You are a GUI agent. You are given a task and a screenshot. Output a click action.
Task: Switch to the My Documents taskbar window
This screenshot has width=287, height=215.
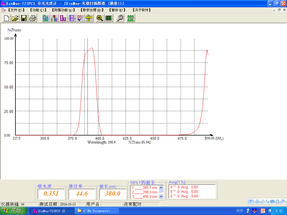[x=97, y=211]
